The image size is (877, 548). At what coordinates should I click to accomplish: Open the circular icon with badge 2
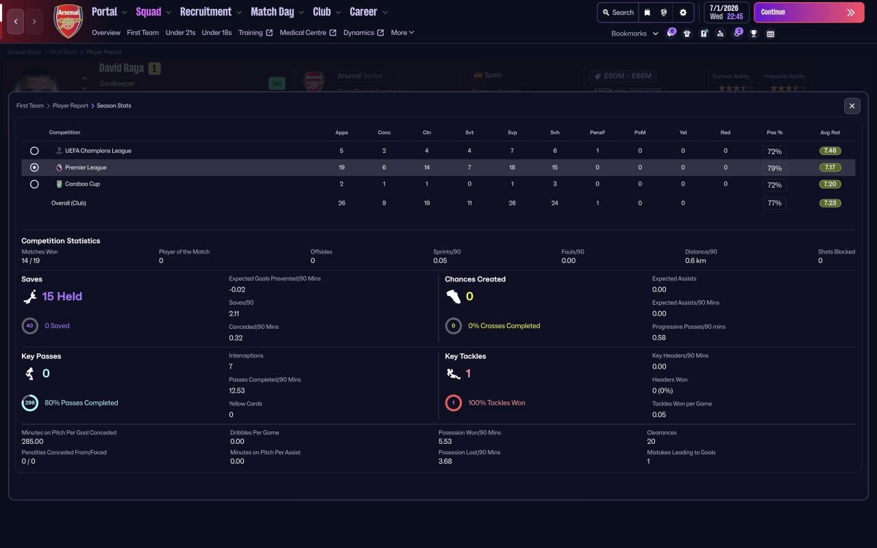tap(737, 33)
